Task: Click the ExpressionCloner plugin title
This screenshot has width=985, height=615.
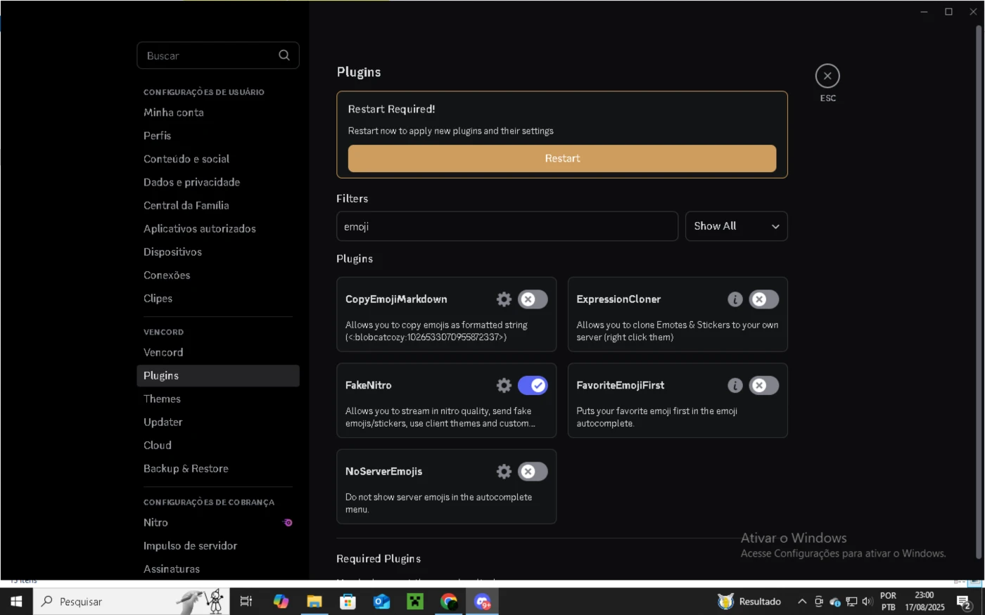Action: tap(618, 299)
